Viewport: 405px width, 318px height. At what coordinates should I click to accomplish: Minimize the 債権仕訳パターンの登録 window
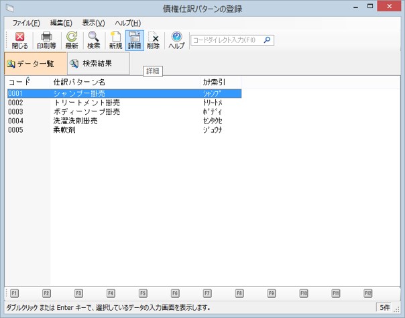tap(356, 7)
